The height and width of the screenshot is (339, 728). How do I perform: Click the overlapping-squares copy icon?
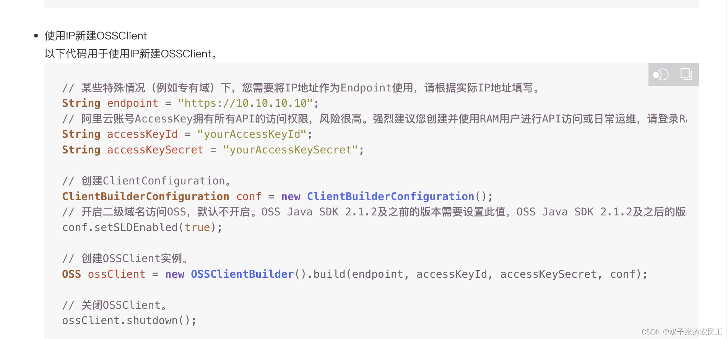click(685, 74)
